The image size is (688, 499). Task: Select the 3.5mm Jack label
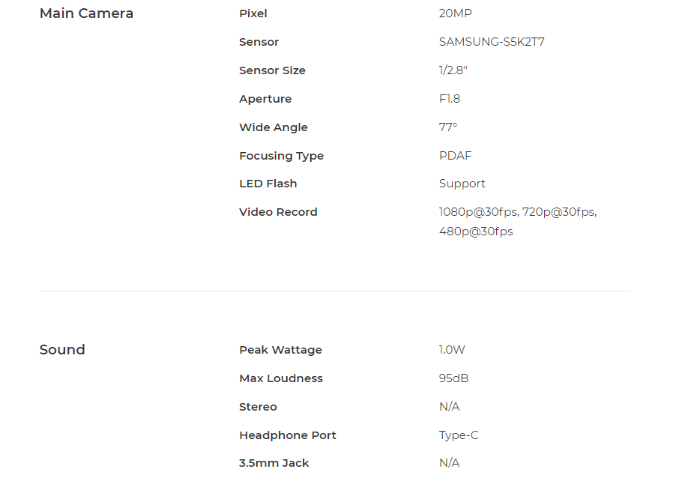point(274,463)
